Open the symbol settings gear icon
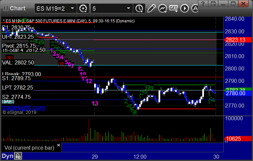253x161 pixels. click(x=83, y=8)
